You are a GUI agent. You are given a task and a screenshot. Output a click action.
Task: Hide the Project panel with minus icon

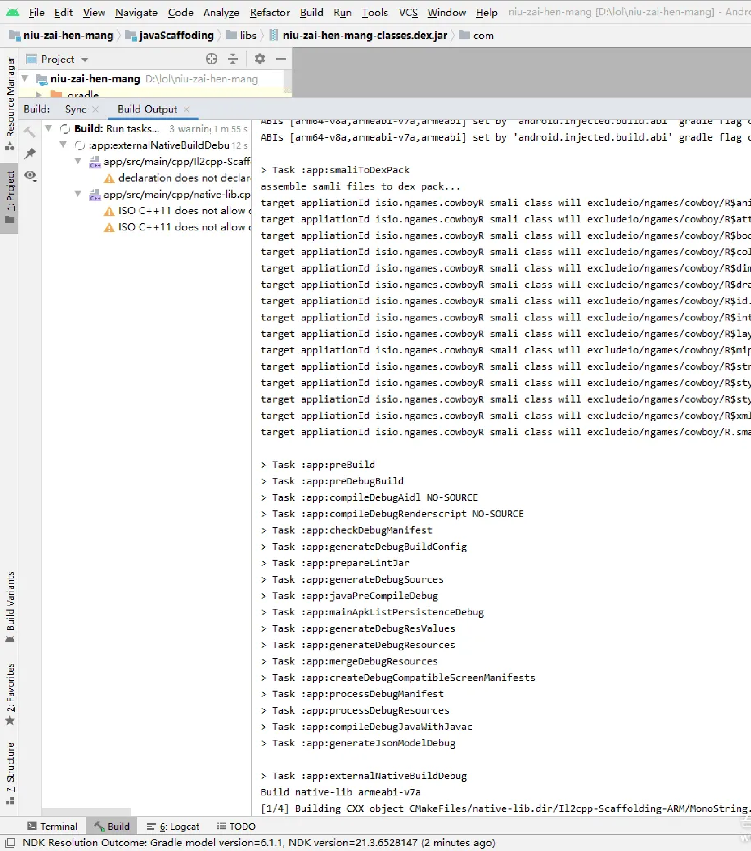281,59
